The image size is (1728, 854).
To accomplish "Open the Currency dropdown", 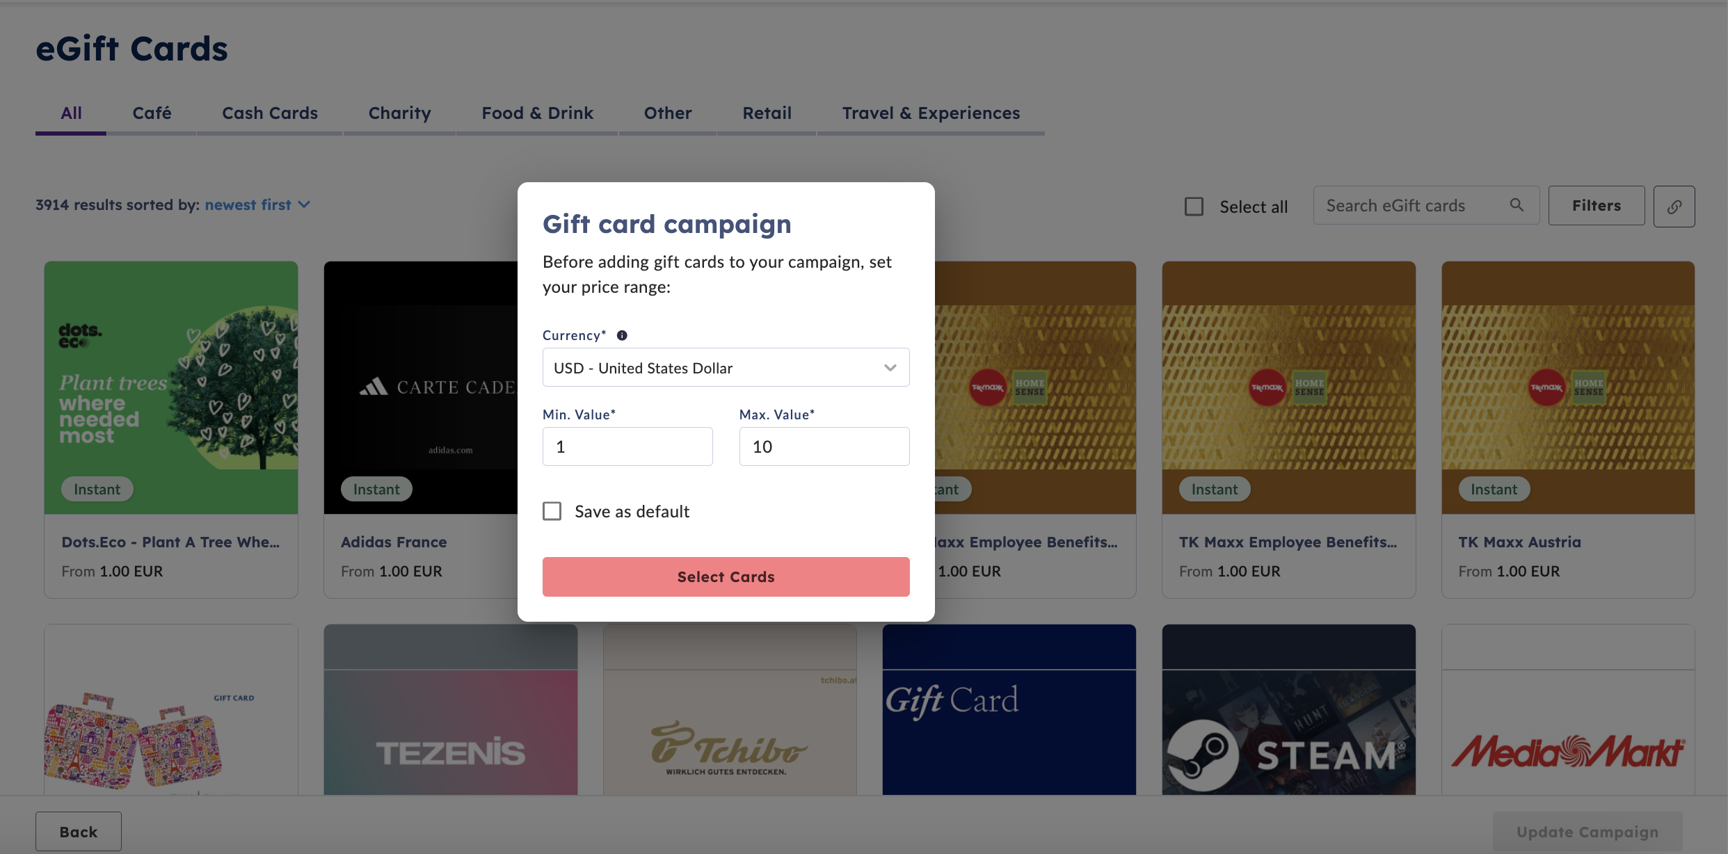I will 726,367.
